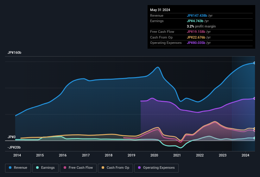
Task: Select the 2014 x-axis label
Action: tap(17, 155)
